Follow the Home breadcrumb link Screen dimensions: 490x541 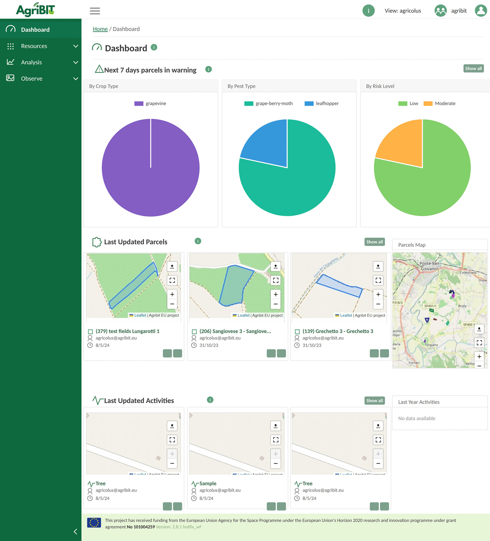(100, 29)
